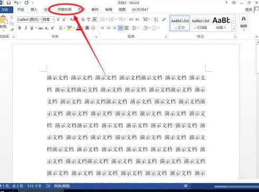Open the Paragraph dialog launcher
259x192 pixels.
click(x=166, y=37)
